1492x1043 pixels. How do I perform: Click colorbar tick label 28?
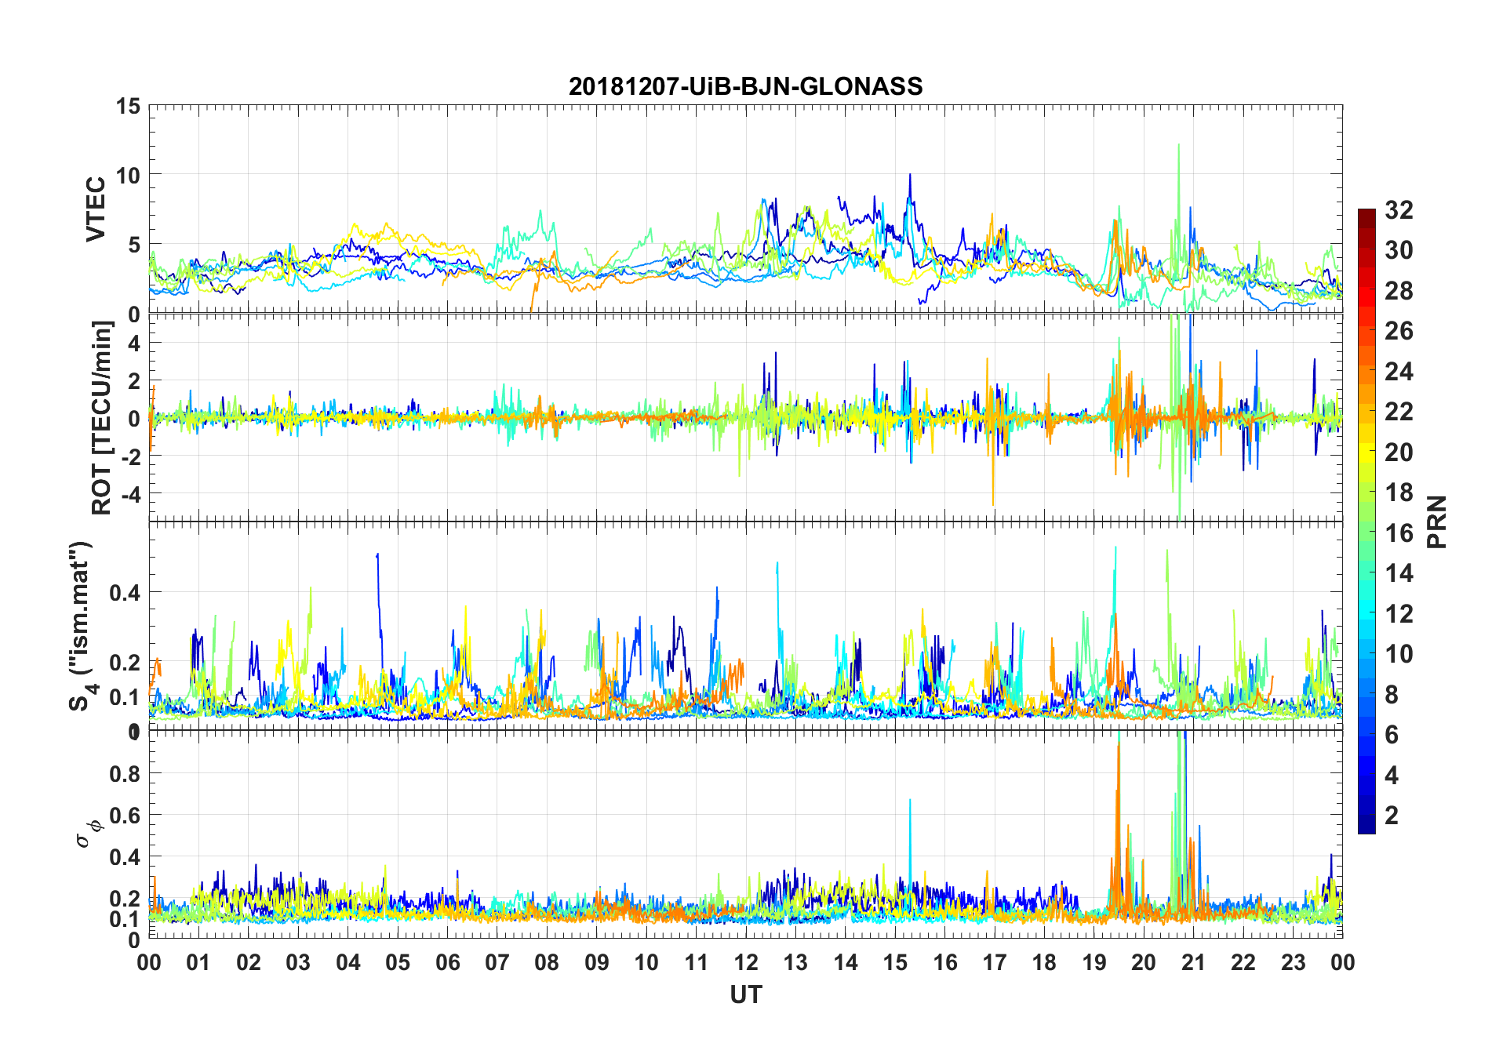coord(1399,290)
